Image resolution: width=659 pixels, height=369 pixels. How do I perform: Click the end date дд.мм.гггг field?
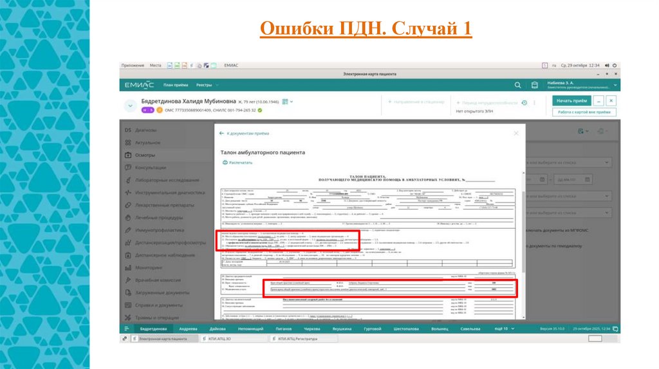click(573, 179)
